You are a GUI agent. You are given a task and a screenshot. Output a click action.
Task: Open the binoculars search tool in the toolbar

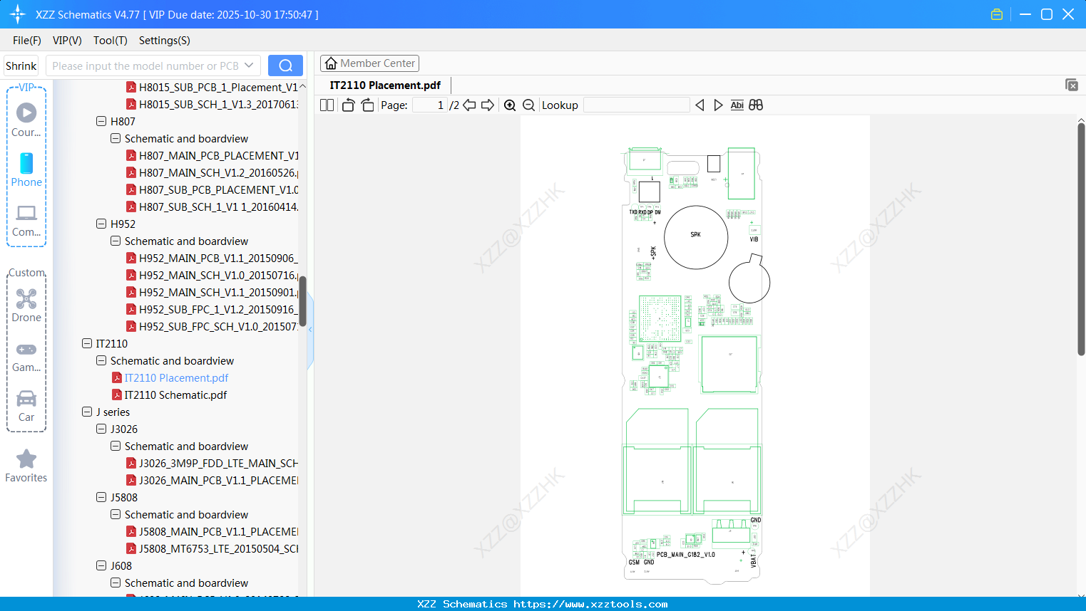pos(756,105)
